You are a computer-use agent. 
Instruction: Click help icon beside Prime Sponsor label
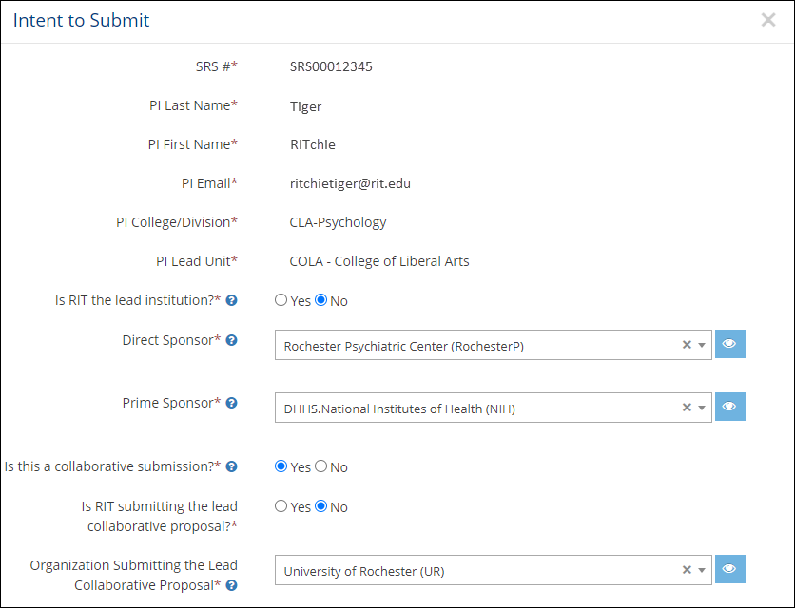pos(232,403)
